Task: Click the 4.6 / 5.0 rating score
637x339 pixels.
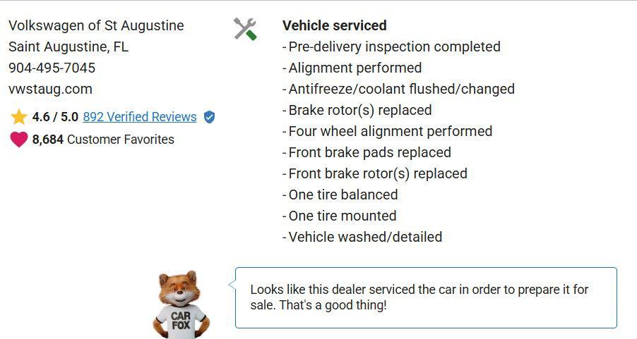Action: (x=55, y=117)
